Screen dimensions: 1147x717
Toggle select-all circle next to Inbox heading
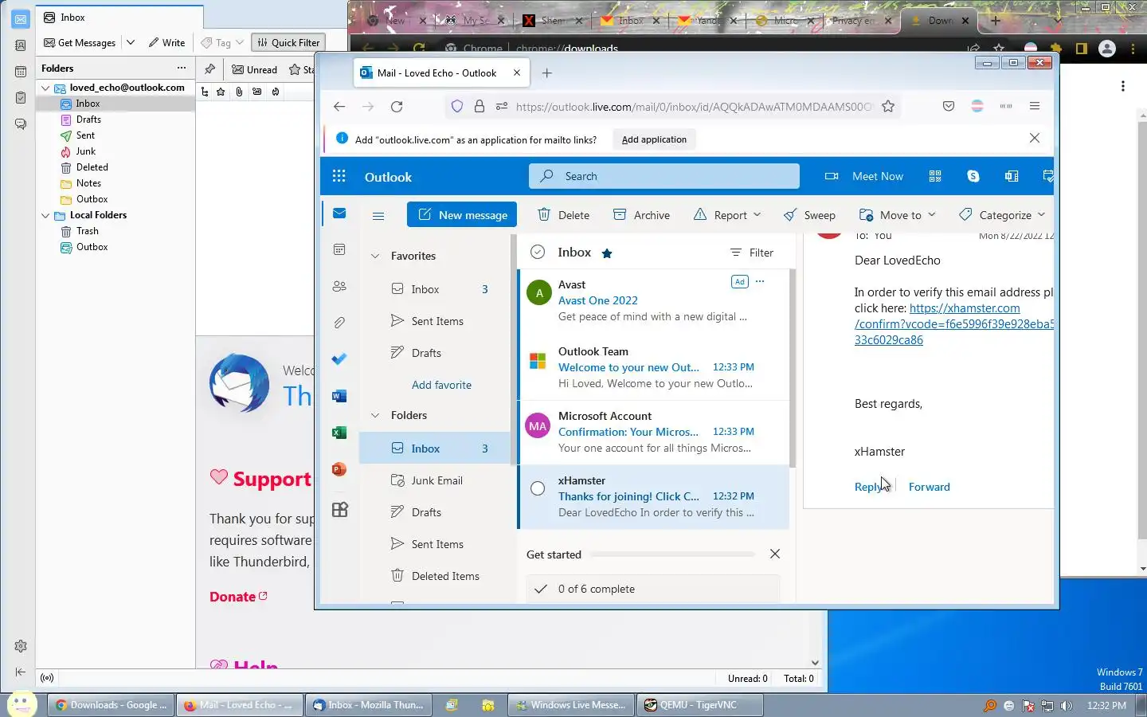(x=538, y=252)
